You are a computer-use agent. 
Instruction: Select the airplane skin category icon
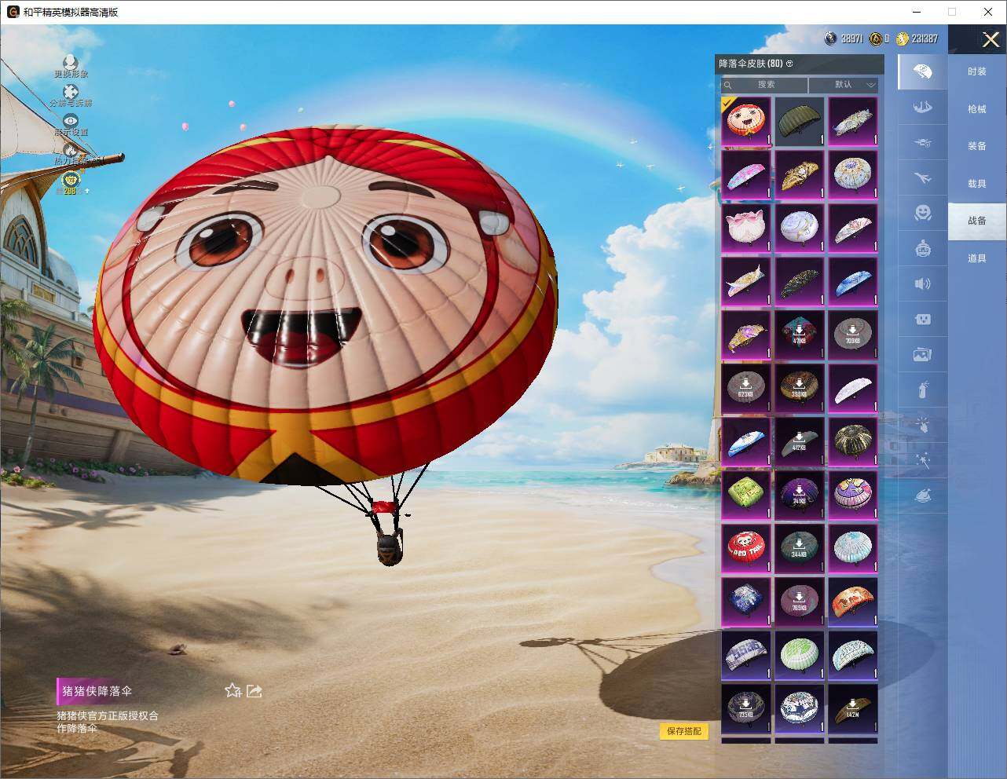(x=923, y=178)
